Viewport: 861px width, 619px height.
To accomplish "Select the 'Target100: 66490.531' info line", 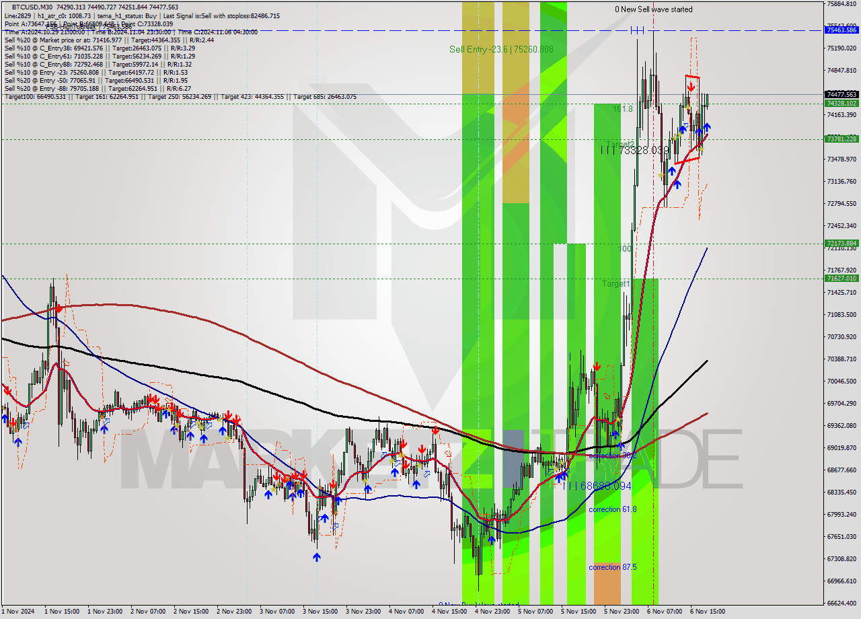I will tap(180, 97).
